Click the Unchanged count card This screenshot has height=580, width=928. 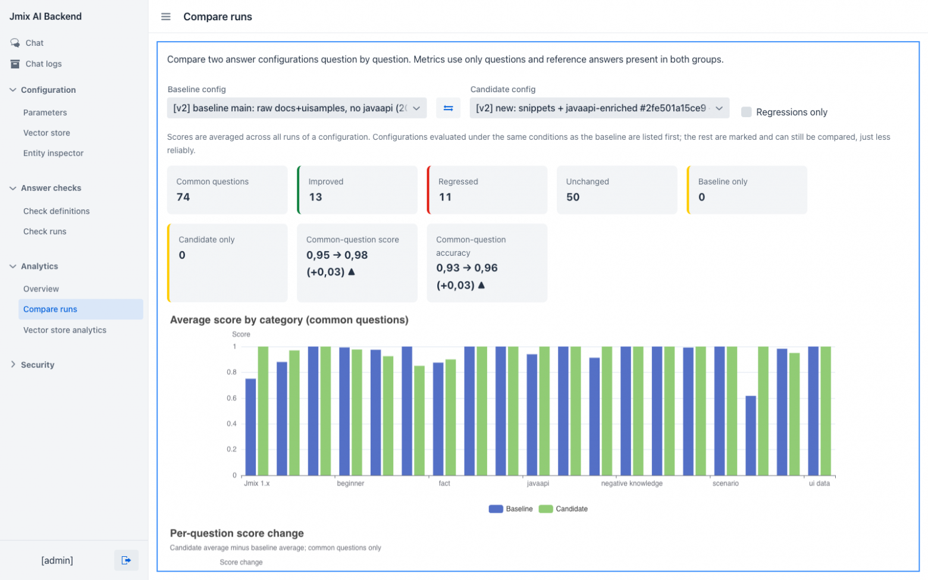click(x=617, y=190)
